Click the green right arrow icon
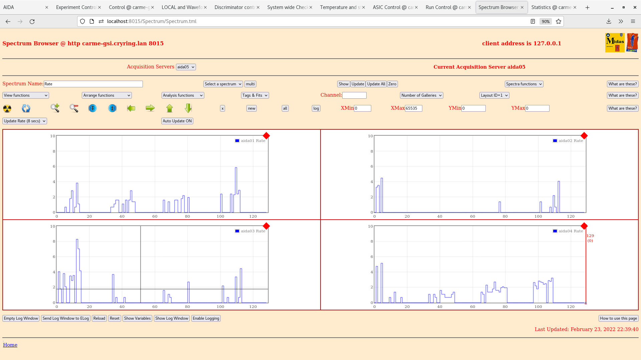 click(150, 108)
